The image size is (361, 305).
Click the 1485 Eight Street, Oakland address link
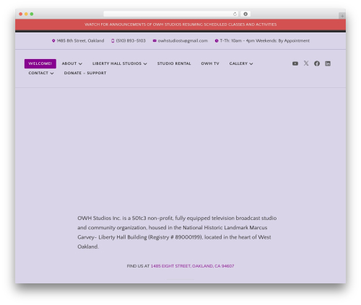click(192, 266)
